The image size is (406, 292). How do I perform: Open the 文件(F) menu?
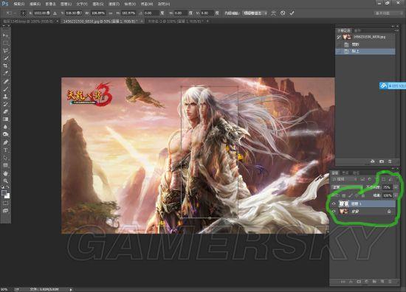(x=19, y=4)
